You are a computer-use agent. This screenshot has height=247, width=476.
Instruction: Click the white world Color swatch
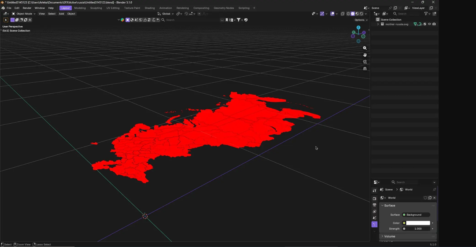(418, 223)
